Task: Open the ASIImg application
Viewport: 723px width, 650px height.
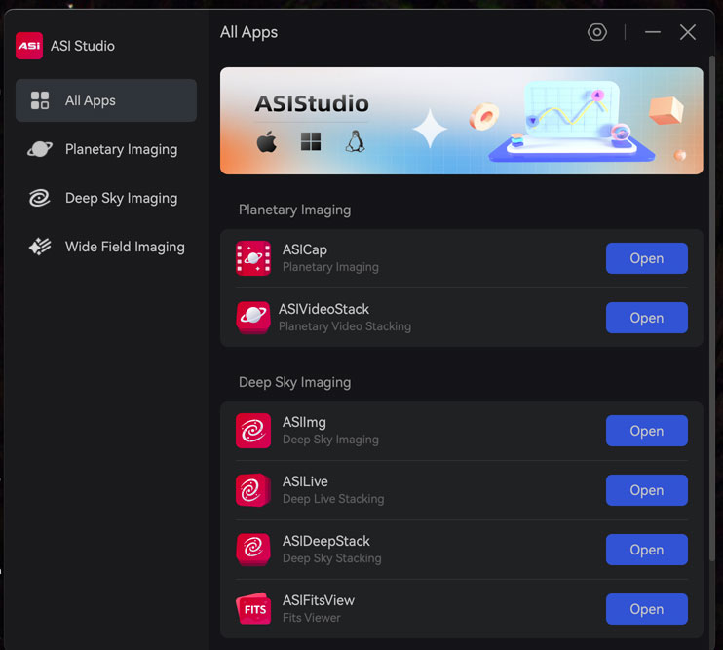Action: pyautogui.click(x=646, y=431)
